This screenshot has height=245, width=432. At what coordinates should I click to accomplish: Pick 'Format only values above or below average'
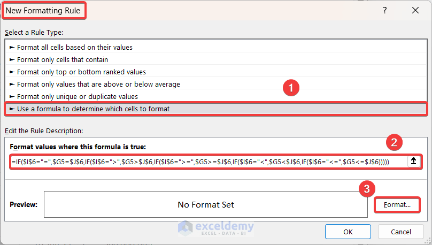pyautogui.click(x=98, y=84)
